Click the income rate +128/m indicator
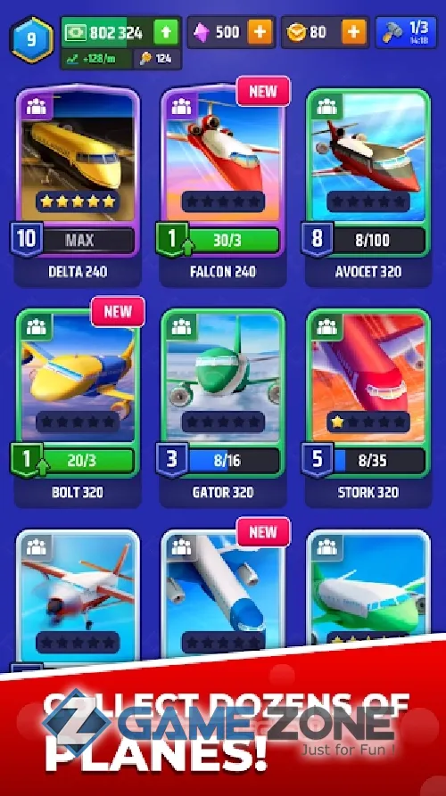 [97, 59]
